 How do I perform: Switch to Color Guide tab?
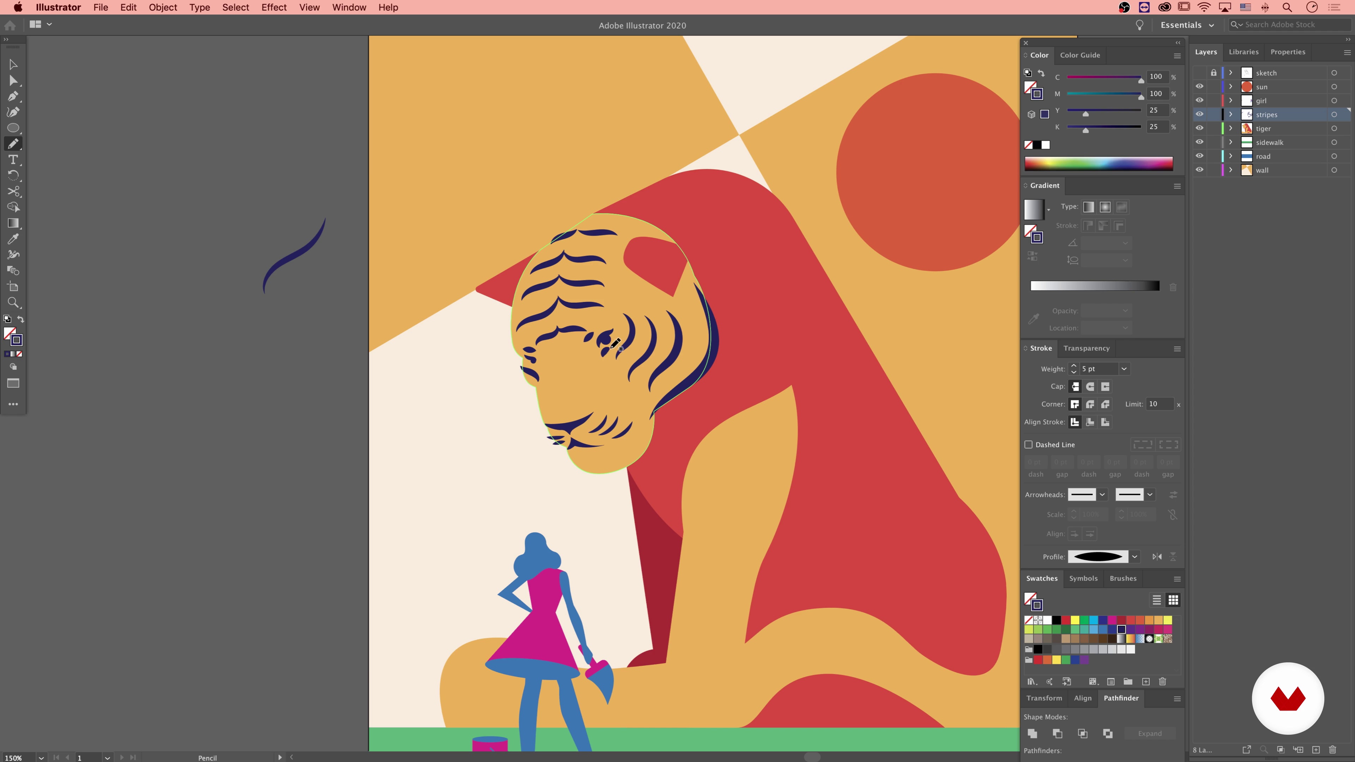click(1080, 55)
